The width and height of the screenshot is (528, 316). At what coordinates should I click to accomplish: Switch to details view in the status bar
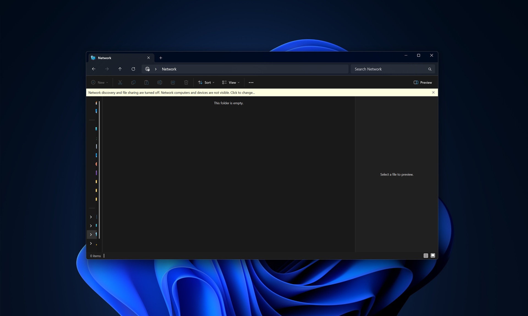click(x=425, y=255)
